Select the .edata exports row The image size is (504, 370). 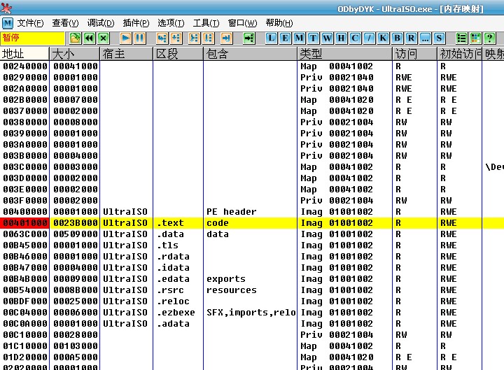point(252,279)
